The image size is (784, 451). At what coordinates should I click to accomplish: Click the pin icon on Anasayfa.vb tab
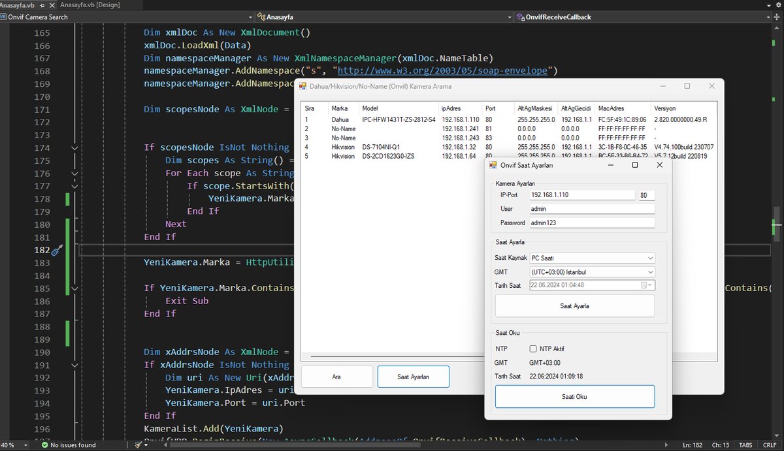(x=42, y=5)
